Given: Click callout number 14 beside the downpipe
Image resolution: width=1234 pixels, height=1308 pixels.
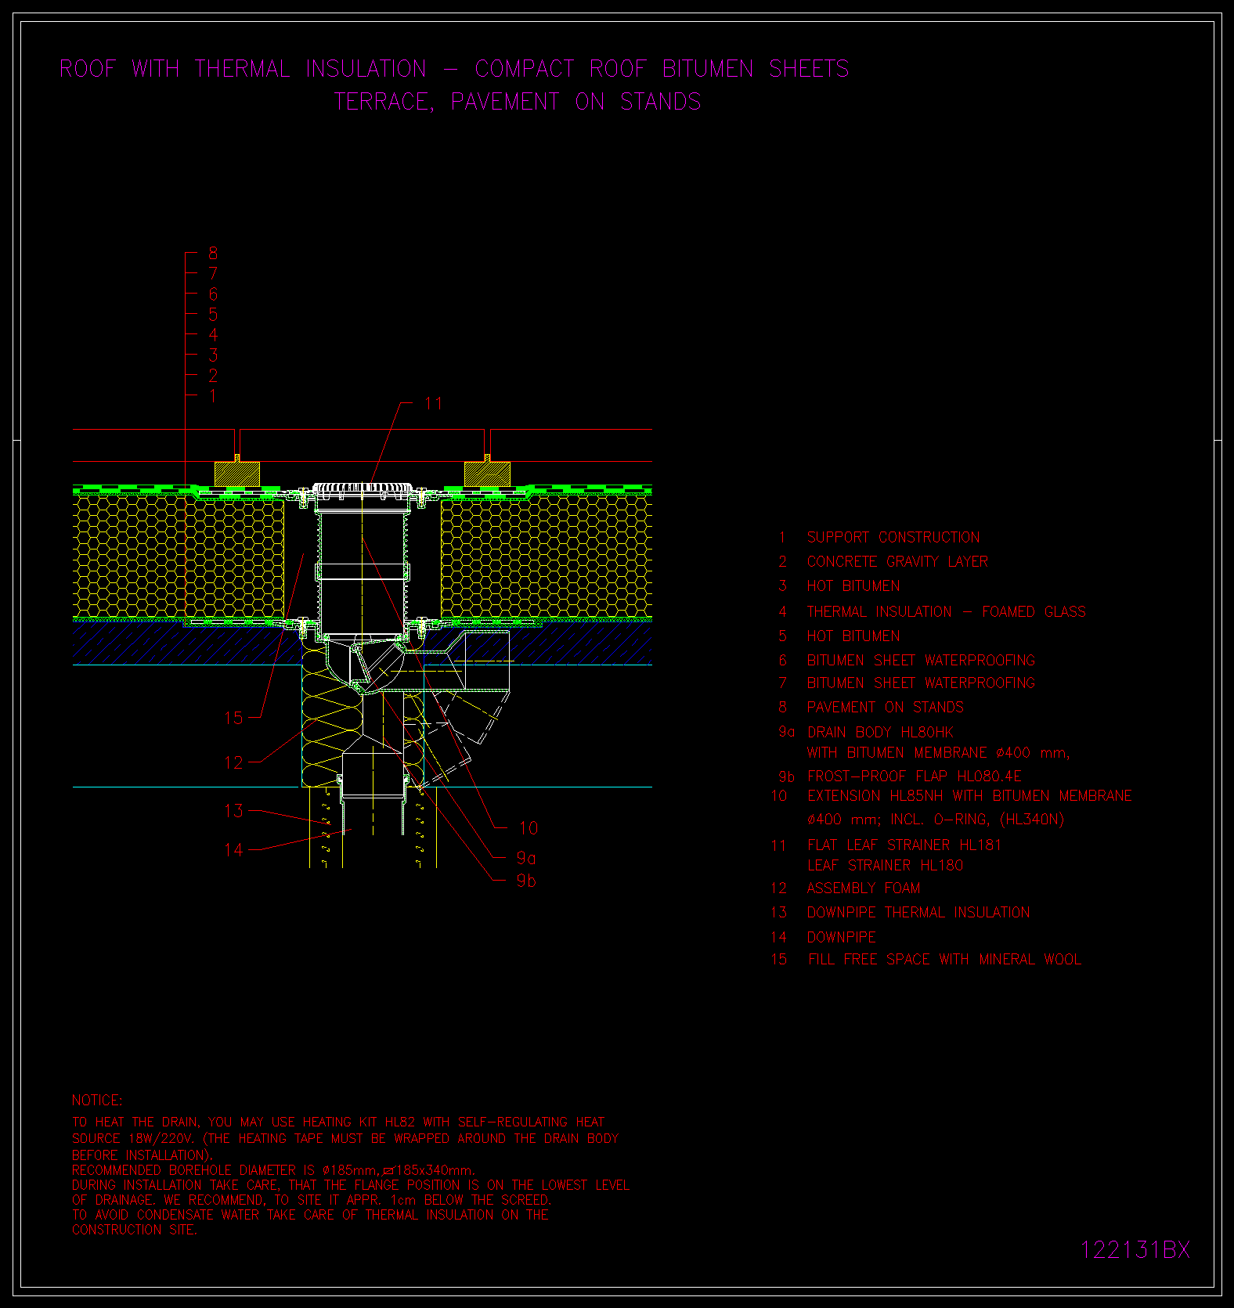Looking at the screenshot, I should click(233, 850).
